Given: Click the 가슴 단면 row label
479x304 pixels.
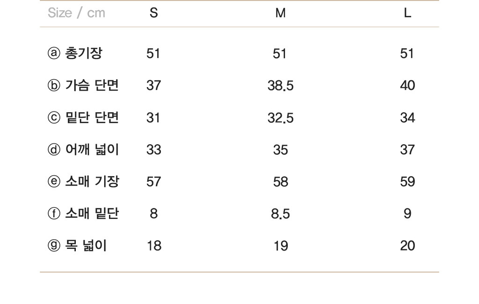Looking at the screenshot, I should pyautogui.click(x=92, y=85).
